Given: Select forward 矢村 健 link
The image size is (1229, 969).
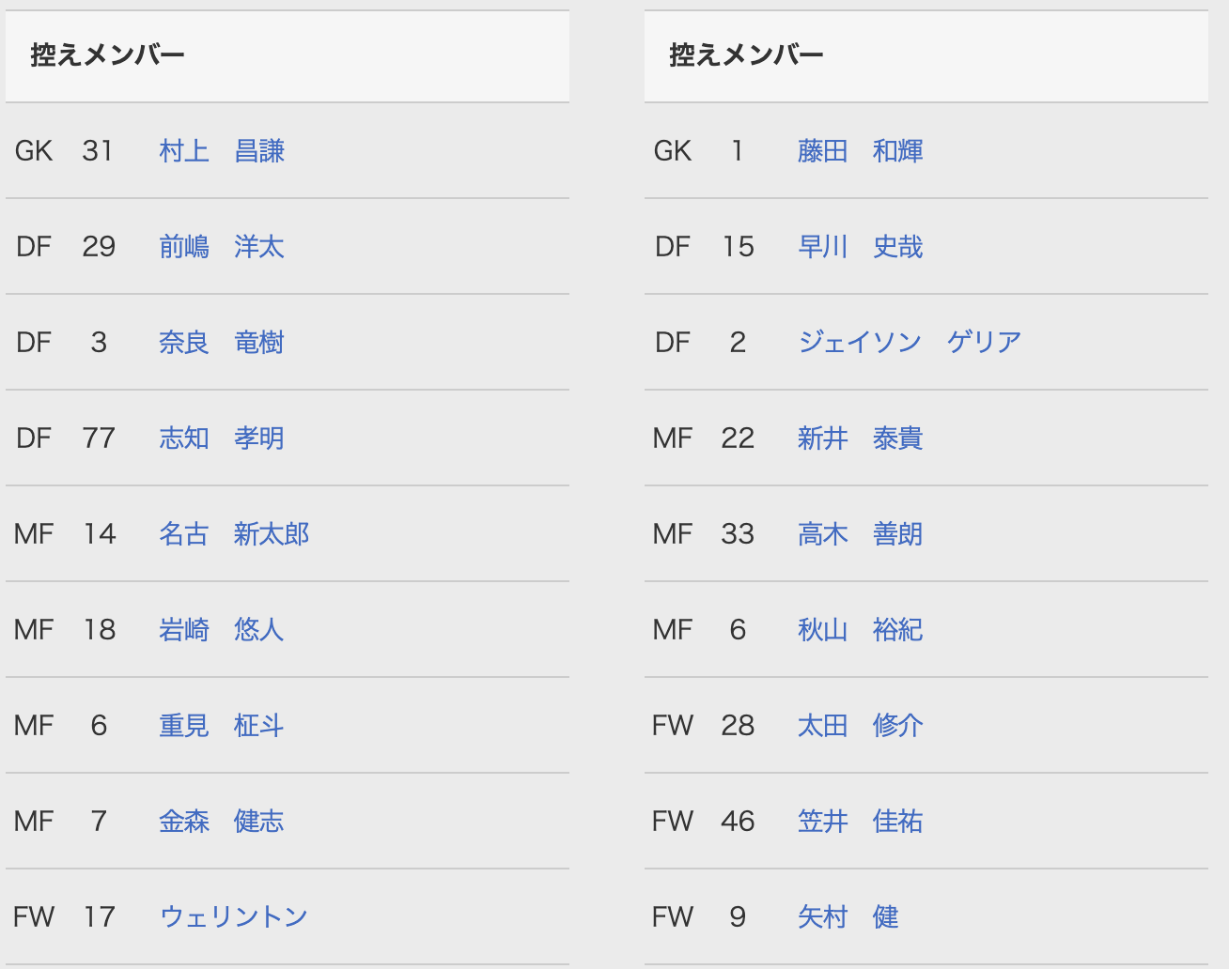Looking at the screenshot, I should [848, 917].
